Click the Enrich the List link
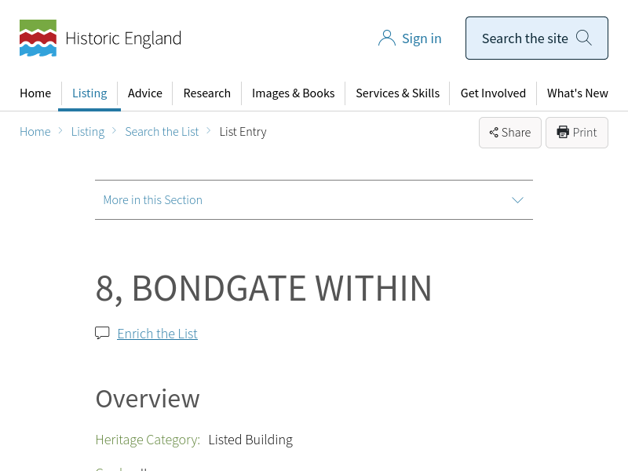628x471 pixels. 157,334
